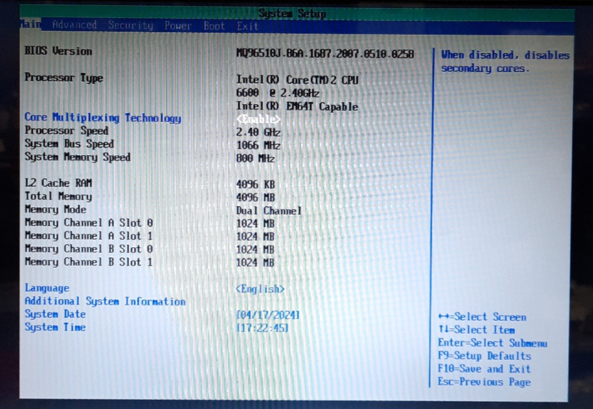Click the System Setup title
Viewport: 593px width, 409px height.
click(292, 13)
